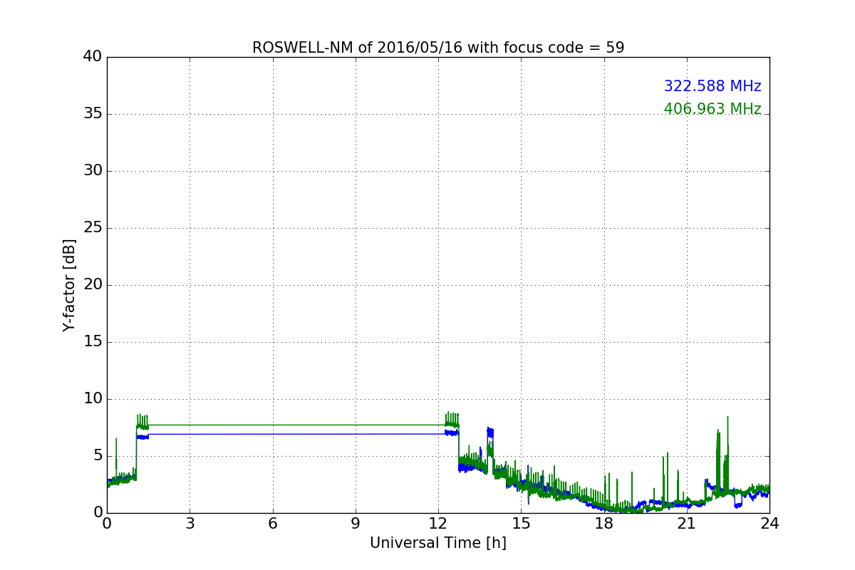Click y-axis tick label 30
This screenshot has height=570, width=855.
tap(93, 171)
